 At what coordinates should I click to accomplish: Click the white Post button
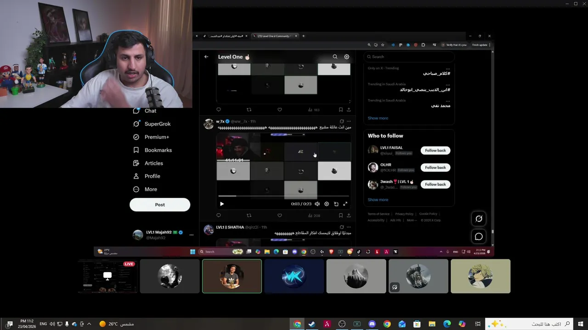pyautogui.click(x=160, y=205)
